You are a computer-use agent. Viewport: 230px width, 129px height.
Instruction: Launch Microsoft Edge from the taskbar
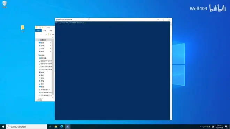[x=62, y=127]
